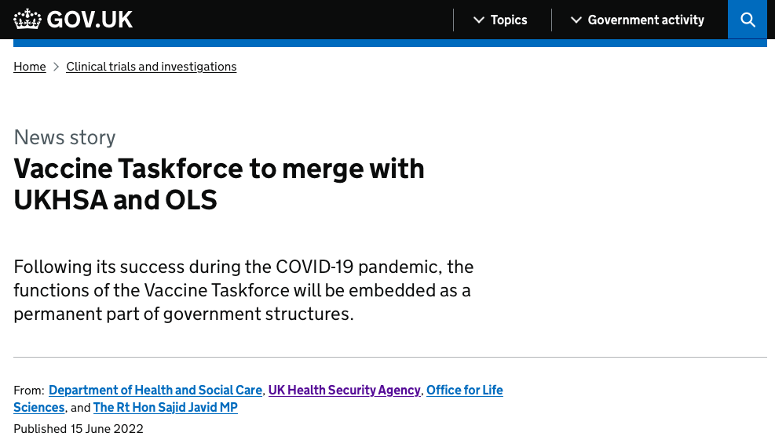Click the Published 15 June 2022 date
This screenshot has height=447, width=775.
coord(78,429)
